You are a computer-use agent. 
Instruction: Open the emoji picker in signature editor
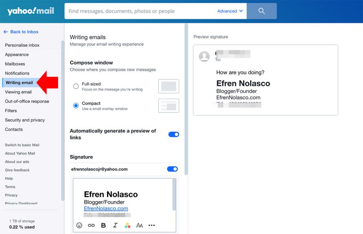coord(79,225)
